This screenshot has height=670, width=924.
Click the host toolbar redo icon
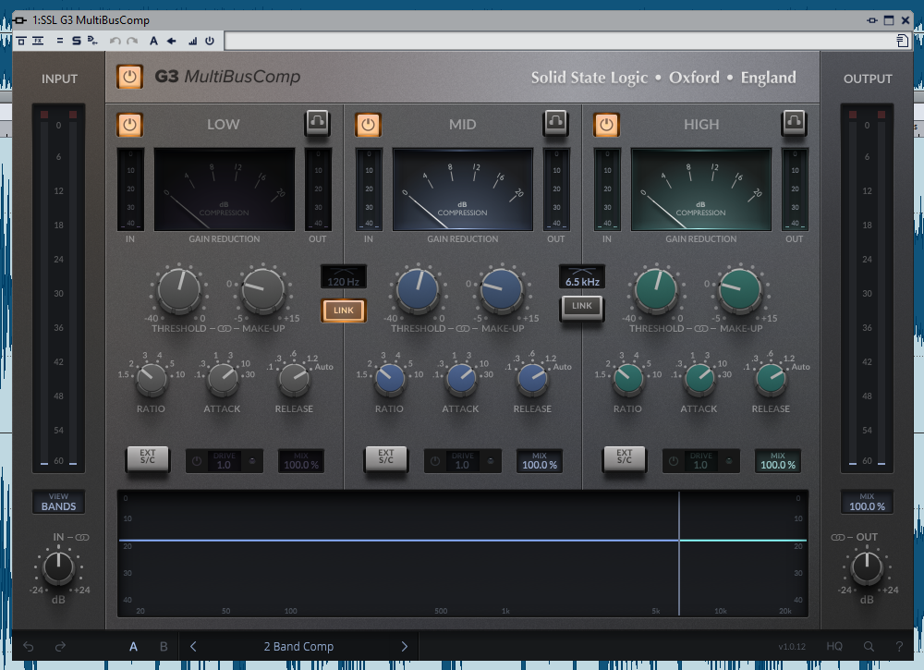132,41
